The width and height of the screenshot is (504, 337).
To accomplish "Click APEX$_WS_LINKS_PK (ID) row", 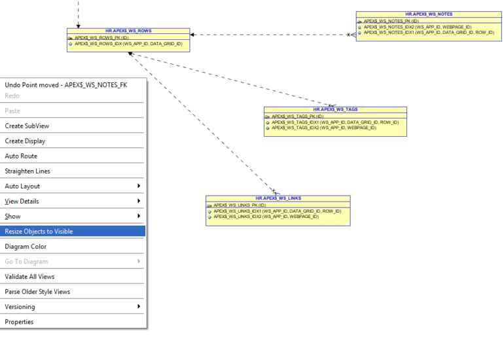I will (x=240, y=205).
